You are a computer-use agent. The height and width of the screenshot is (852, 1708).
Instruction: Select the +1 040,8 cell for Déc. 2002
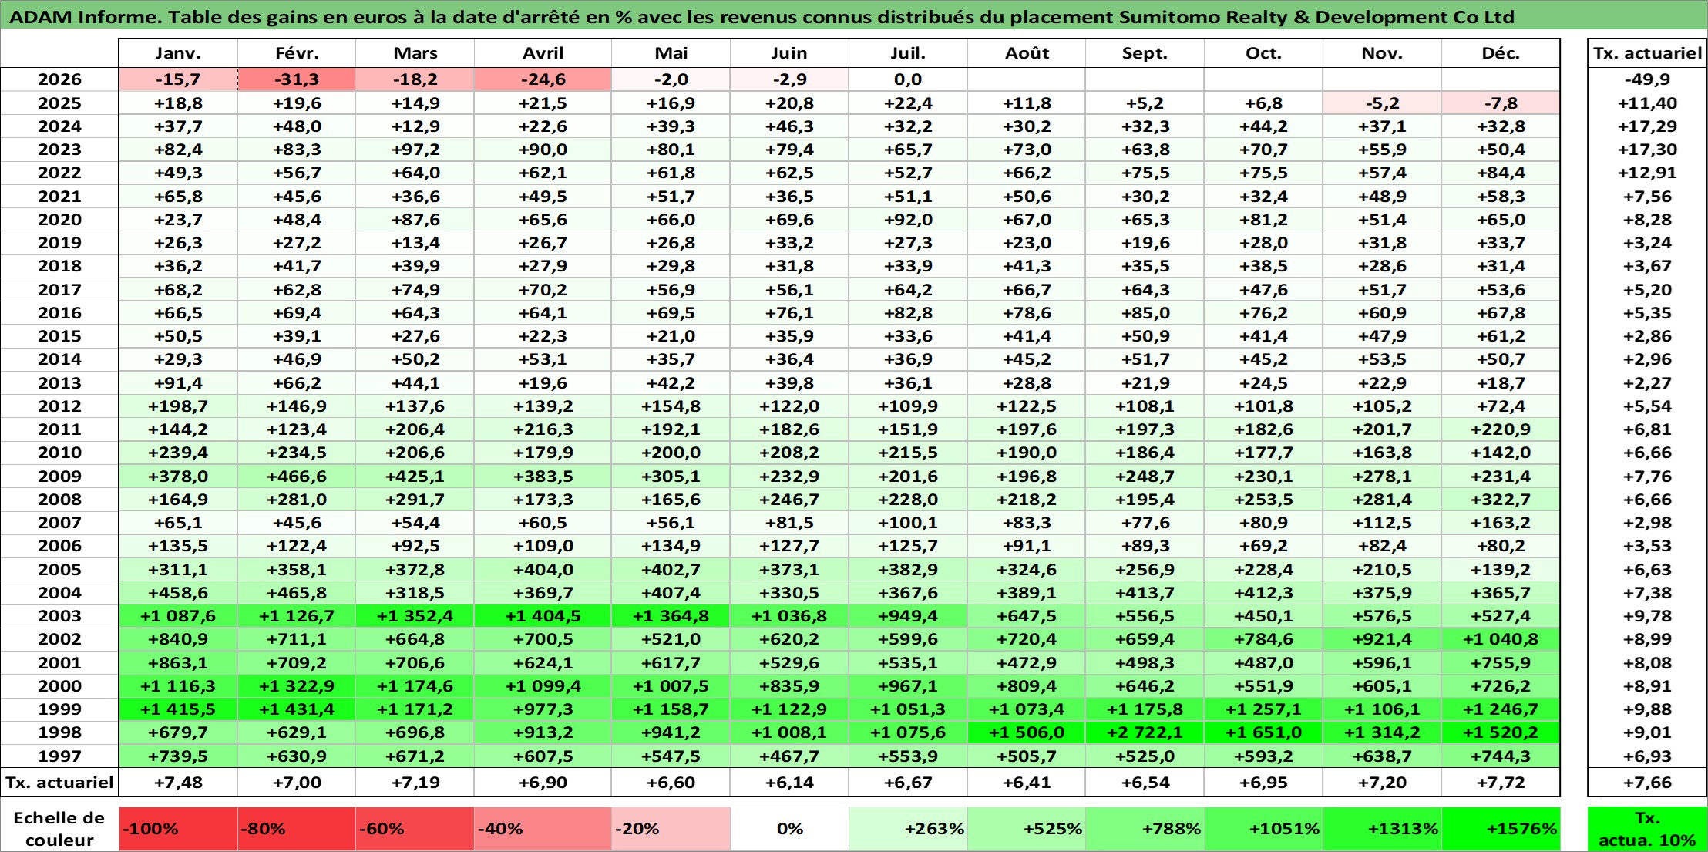(x=1501, y=639)
